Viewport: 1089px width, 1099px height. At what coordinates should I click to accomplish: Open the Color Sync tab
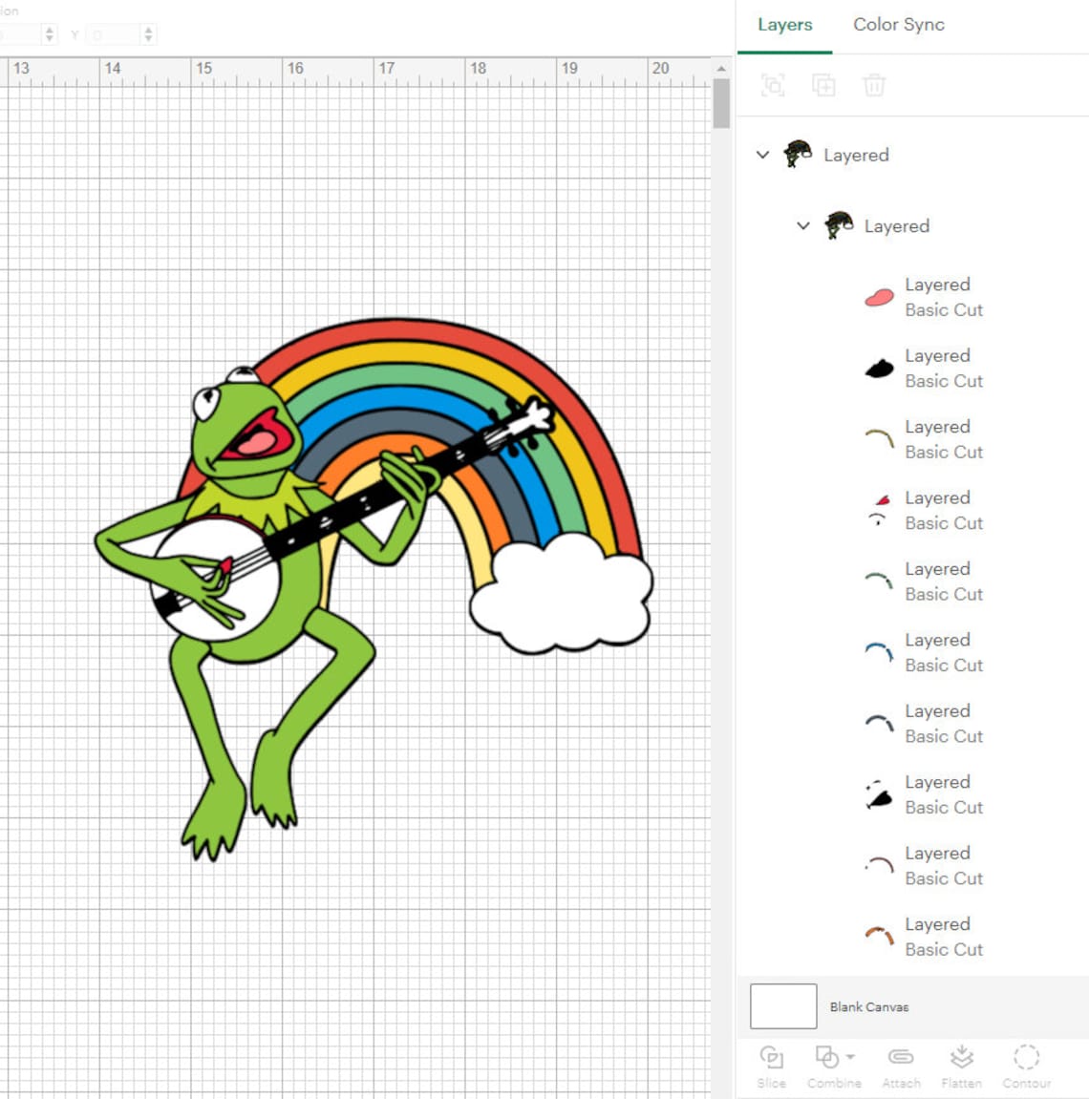[x=898, y=25]
